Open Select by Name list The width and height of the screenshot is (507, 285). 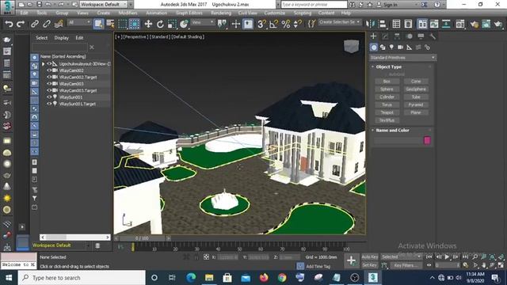[x=110, y=24]
